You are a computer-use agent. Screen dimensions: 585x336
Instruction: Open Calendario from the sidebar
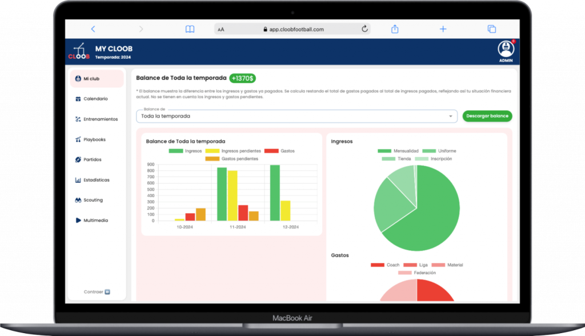95,99
